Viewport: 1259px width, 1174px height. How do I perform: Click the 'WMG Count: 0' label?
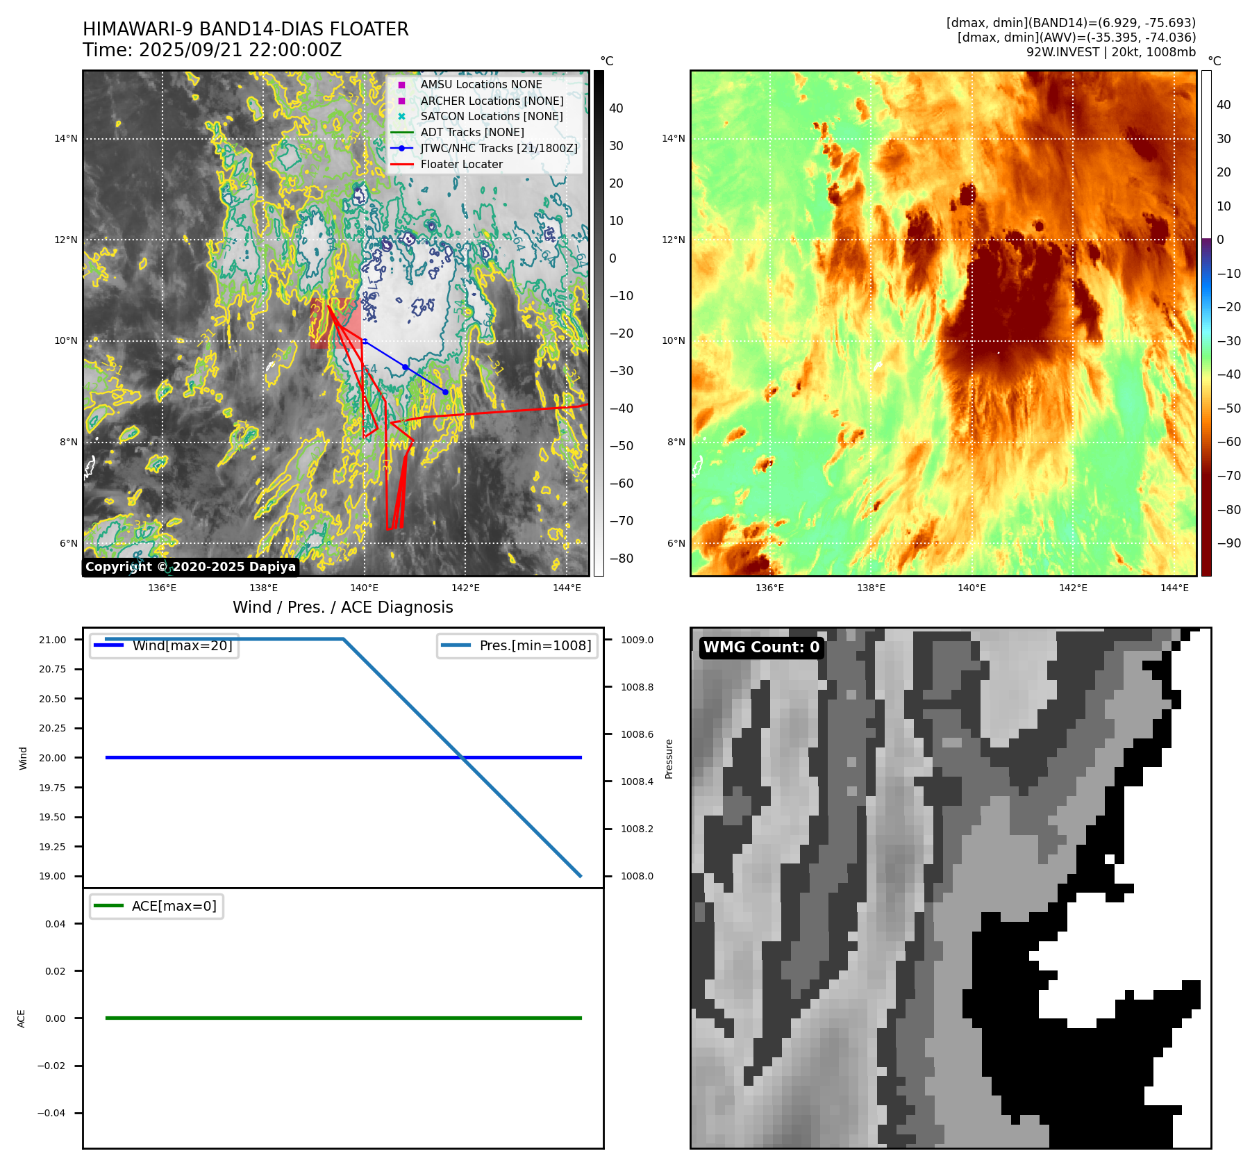click(x=762, y=647)
